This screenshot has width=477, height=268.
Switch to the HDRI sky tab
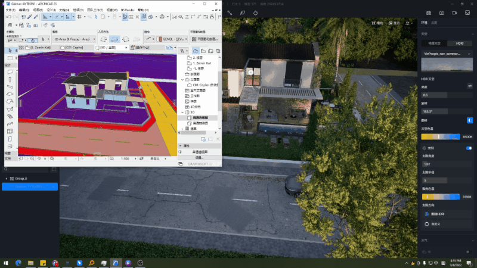460,43
